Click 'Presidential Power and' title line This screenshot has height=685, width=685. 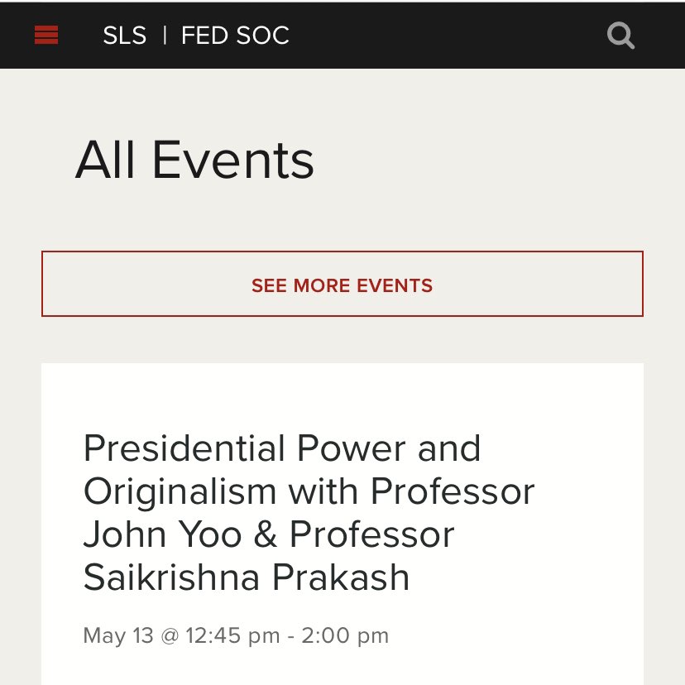tap(282, 448)
